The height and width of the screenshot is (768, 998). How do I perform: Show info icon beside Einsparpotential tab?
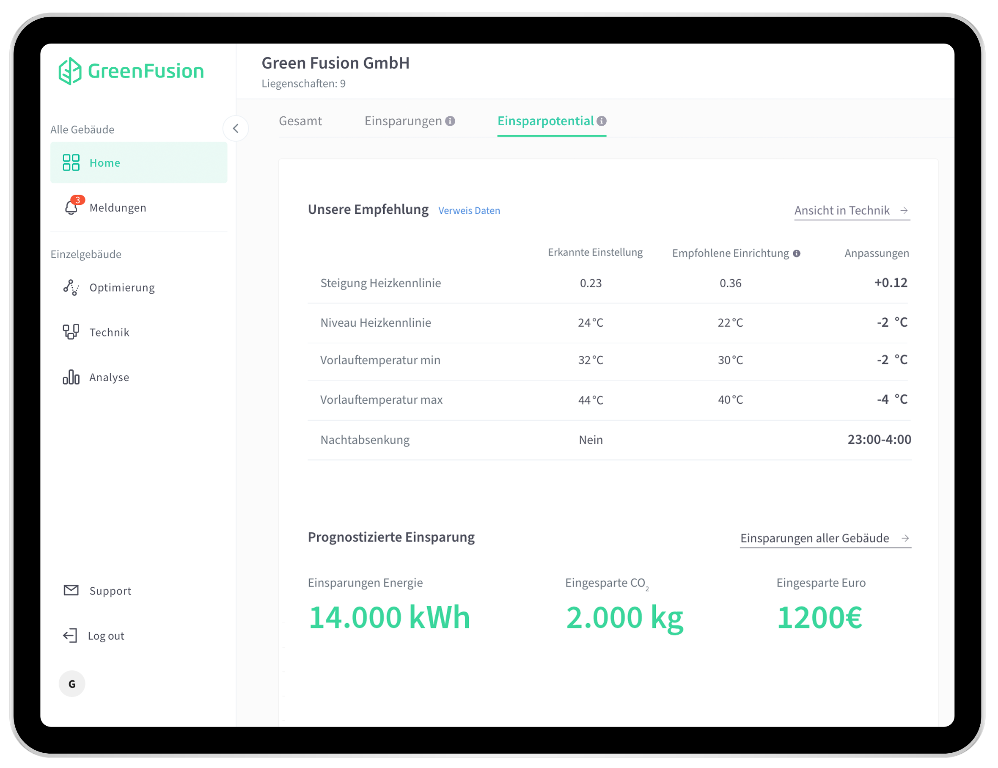pyautogui.click(x=602, y=121)
